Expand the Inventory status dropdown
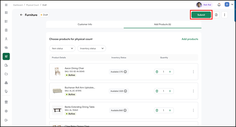The height and width of the screenshot is (127, 236). tap(92, 48)
